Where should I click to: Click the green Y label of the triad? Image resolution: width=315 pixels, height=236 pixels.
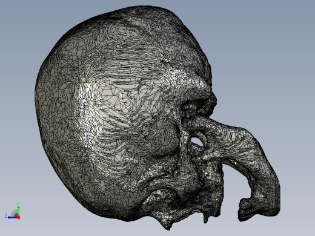click(18, 203)
